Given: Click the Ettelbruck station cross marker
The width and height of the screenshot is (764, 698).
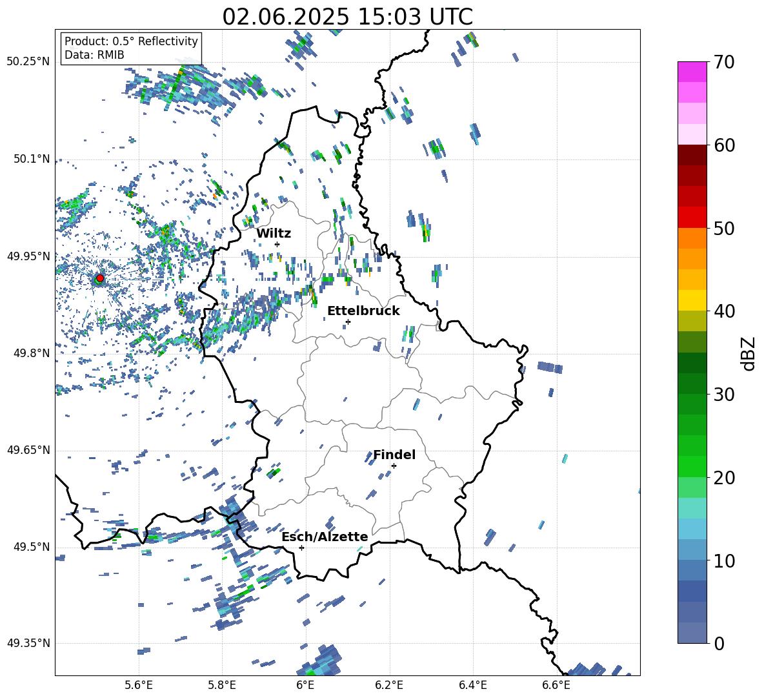Looking at the screenshot, I should [x=348, y=322].
